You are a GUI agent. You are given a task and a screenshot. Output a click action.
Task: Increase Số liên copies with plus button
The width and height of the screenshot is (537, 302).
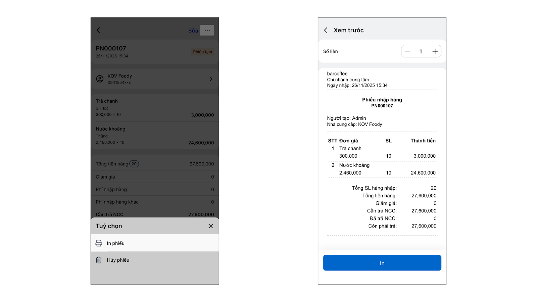(435, 51)
